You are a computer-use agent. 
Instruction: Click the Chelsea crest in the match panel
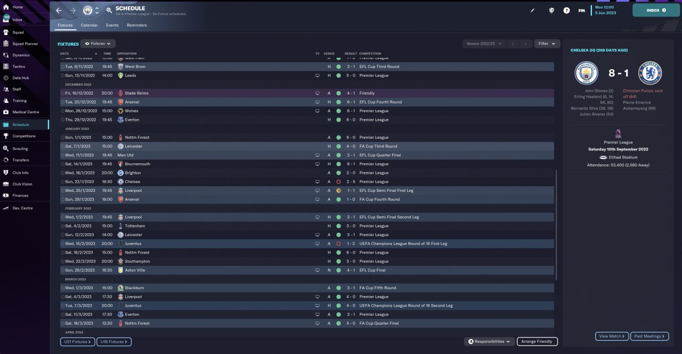point(651,73)
